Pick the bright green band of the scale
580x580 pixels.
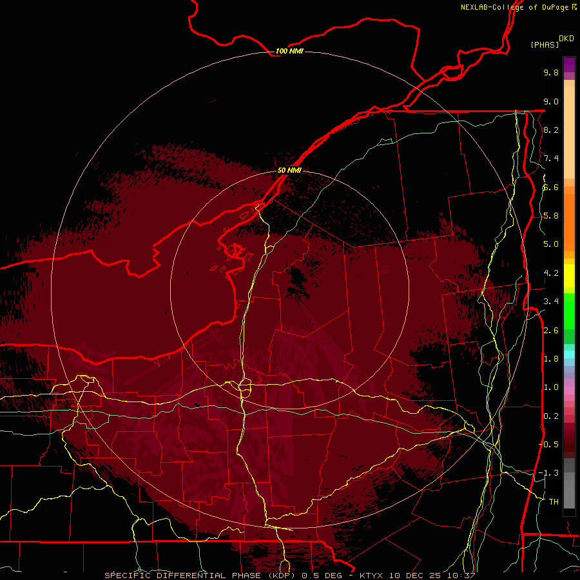[x=569, y=311]
